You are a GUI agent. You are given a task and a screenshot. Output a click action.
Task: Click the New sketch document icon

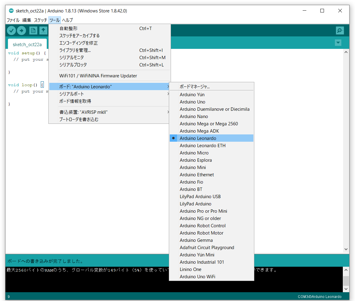(33, 30)
